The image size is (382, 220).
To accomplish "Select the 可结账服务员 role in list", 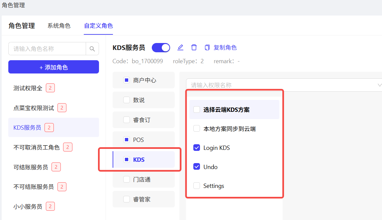I will pyautogui.click(x=31, y=167).
